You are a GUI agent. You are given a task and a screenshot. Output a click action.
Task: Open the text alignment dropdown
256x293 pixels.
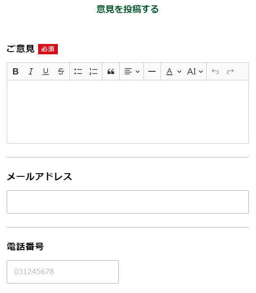click(x=132, y=71)
